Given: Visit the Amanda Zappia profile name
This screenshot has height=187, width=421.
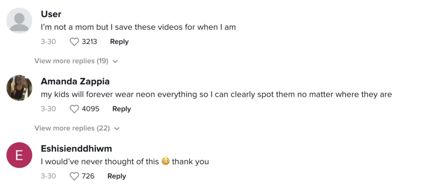Looking at the screenshot, I should point(75,82).
